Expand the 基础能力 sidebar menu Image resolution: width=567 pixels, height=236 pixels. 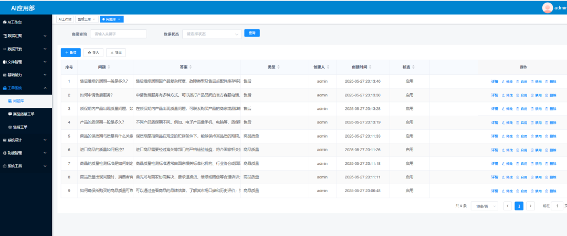[x=26, y=75]
